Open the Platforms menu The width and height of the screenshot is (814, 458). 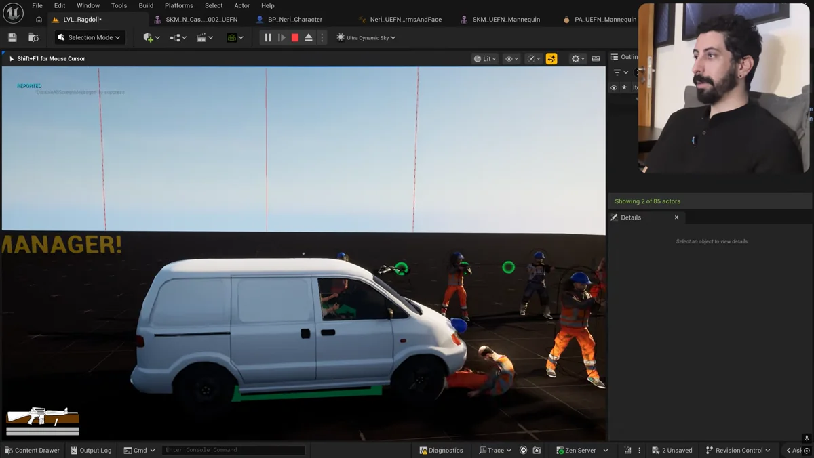(x=179, y=5)
